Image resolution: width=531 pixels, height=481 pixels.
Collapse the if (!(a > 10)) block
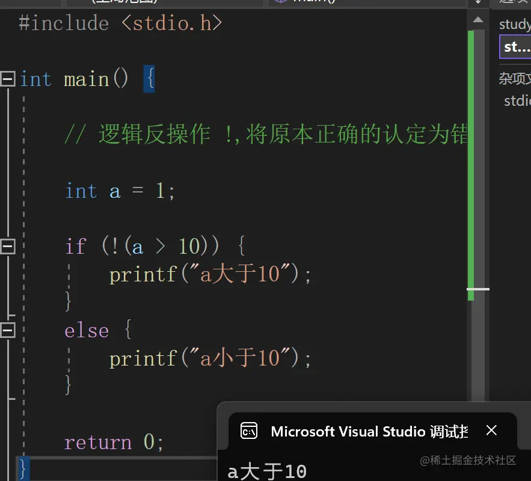[x=7, y=246]
